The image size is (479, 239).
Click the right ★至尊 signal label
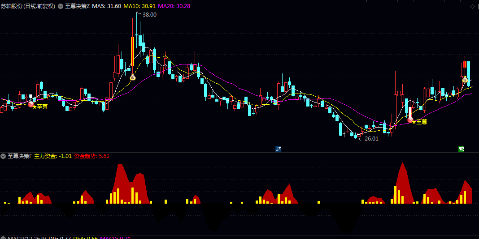pyautogui.click(x=419, y=122)
